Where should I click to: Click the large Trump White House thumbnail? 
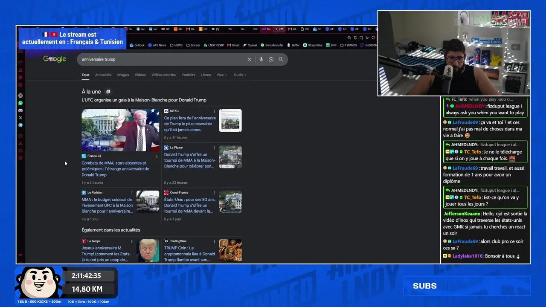click(120, 130)
